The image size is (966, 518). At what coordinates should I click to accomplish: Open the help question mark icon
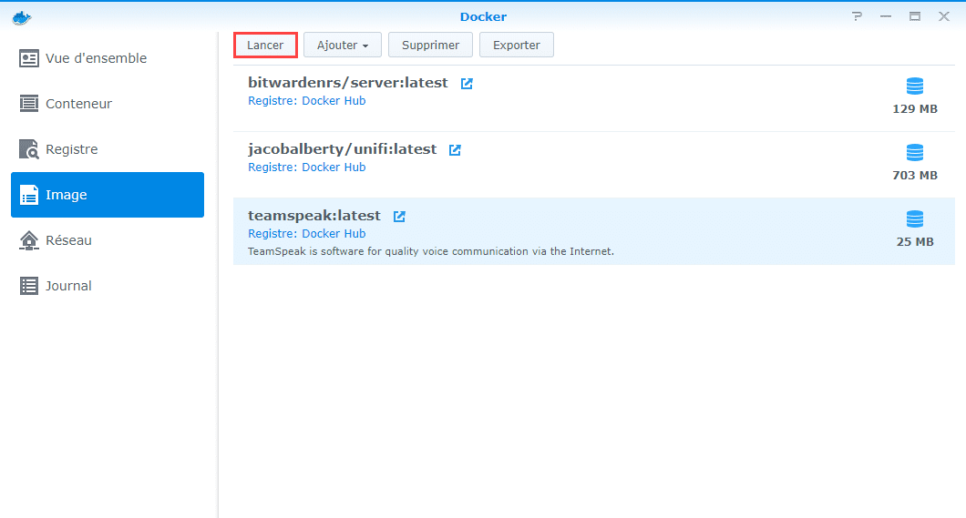coord(857,16)
